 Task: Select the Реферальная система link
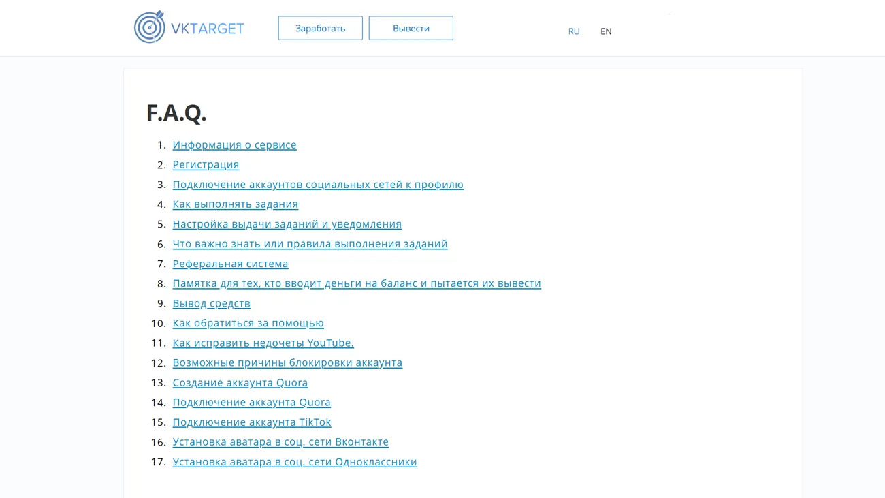tap(230, 264)
